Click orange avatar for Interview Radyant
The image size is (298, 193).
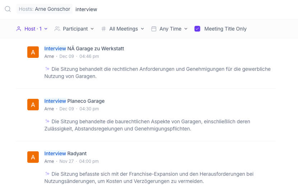pyautogui.click(x=33, y=157)
